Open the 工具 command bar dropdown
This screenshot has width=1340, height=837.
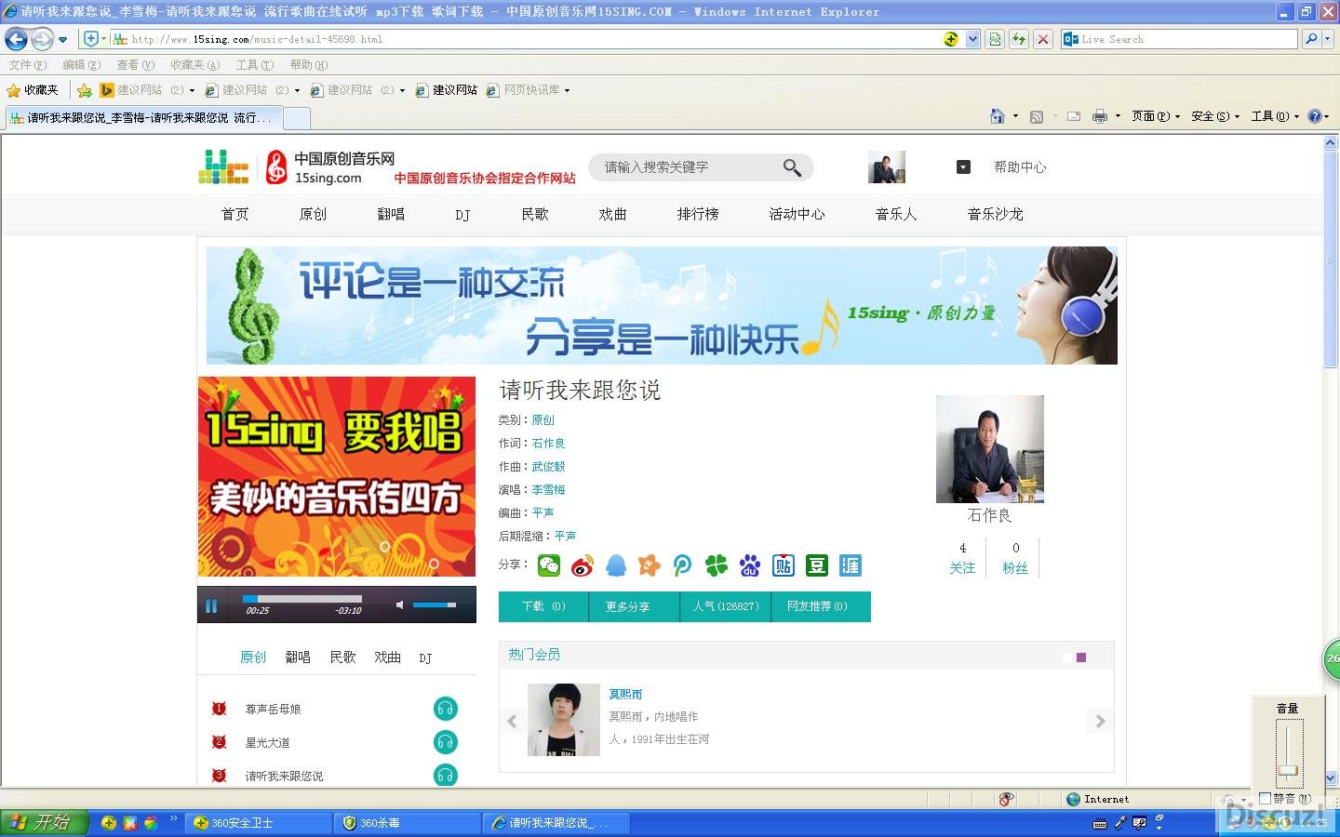point(1275,116)
